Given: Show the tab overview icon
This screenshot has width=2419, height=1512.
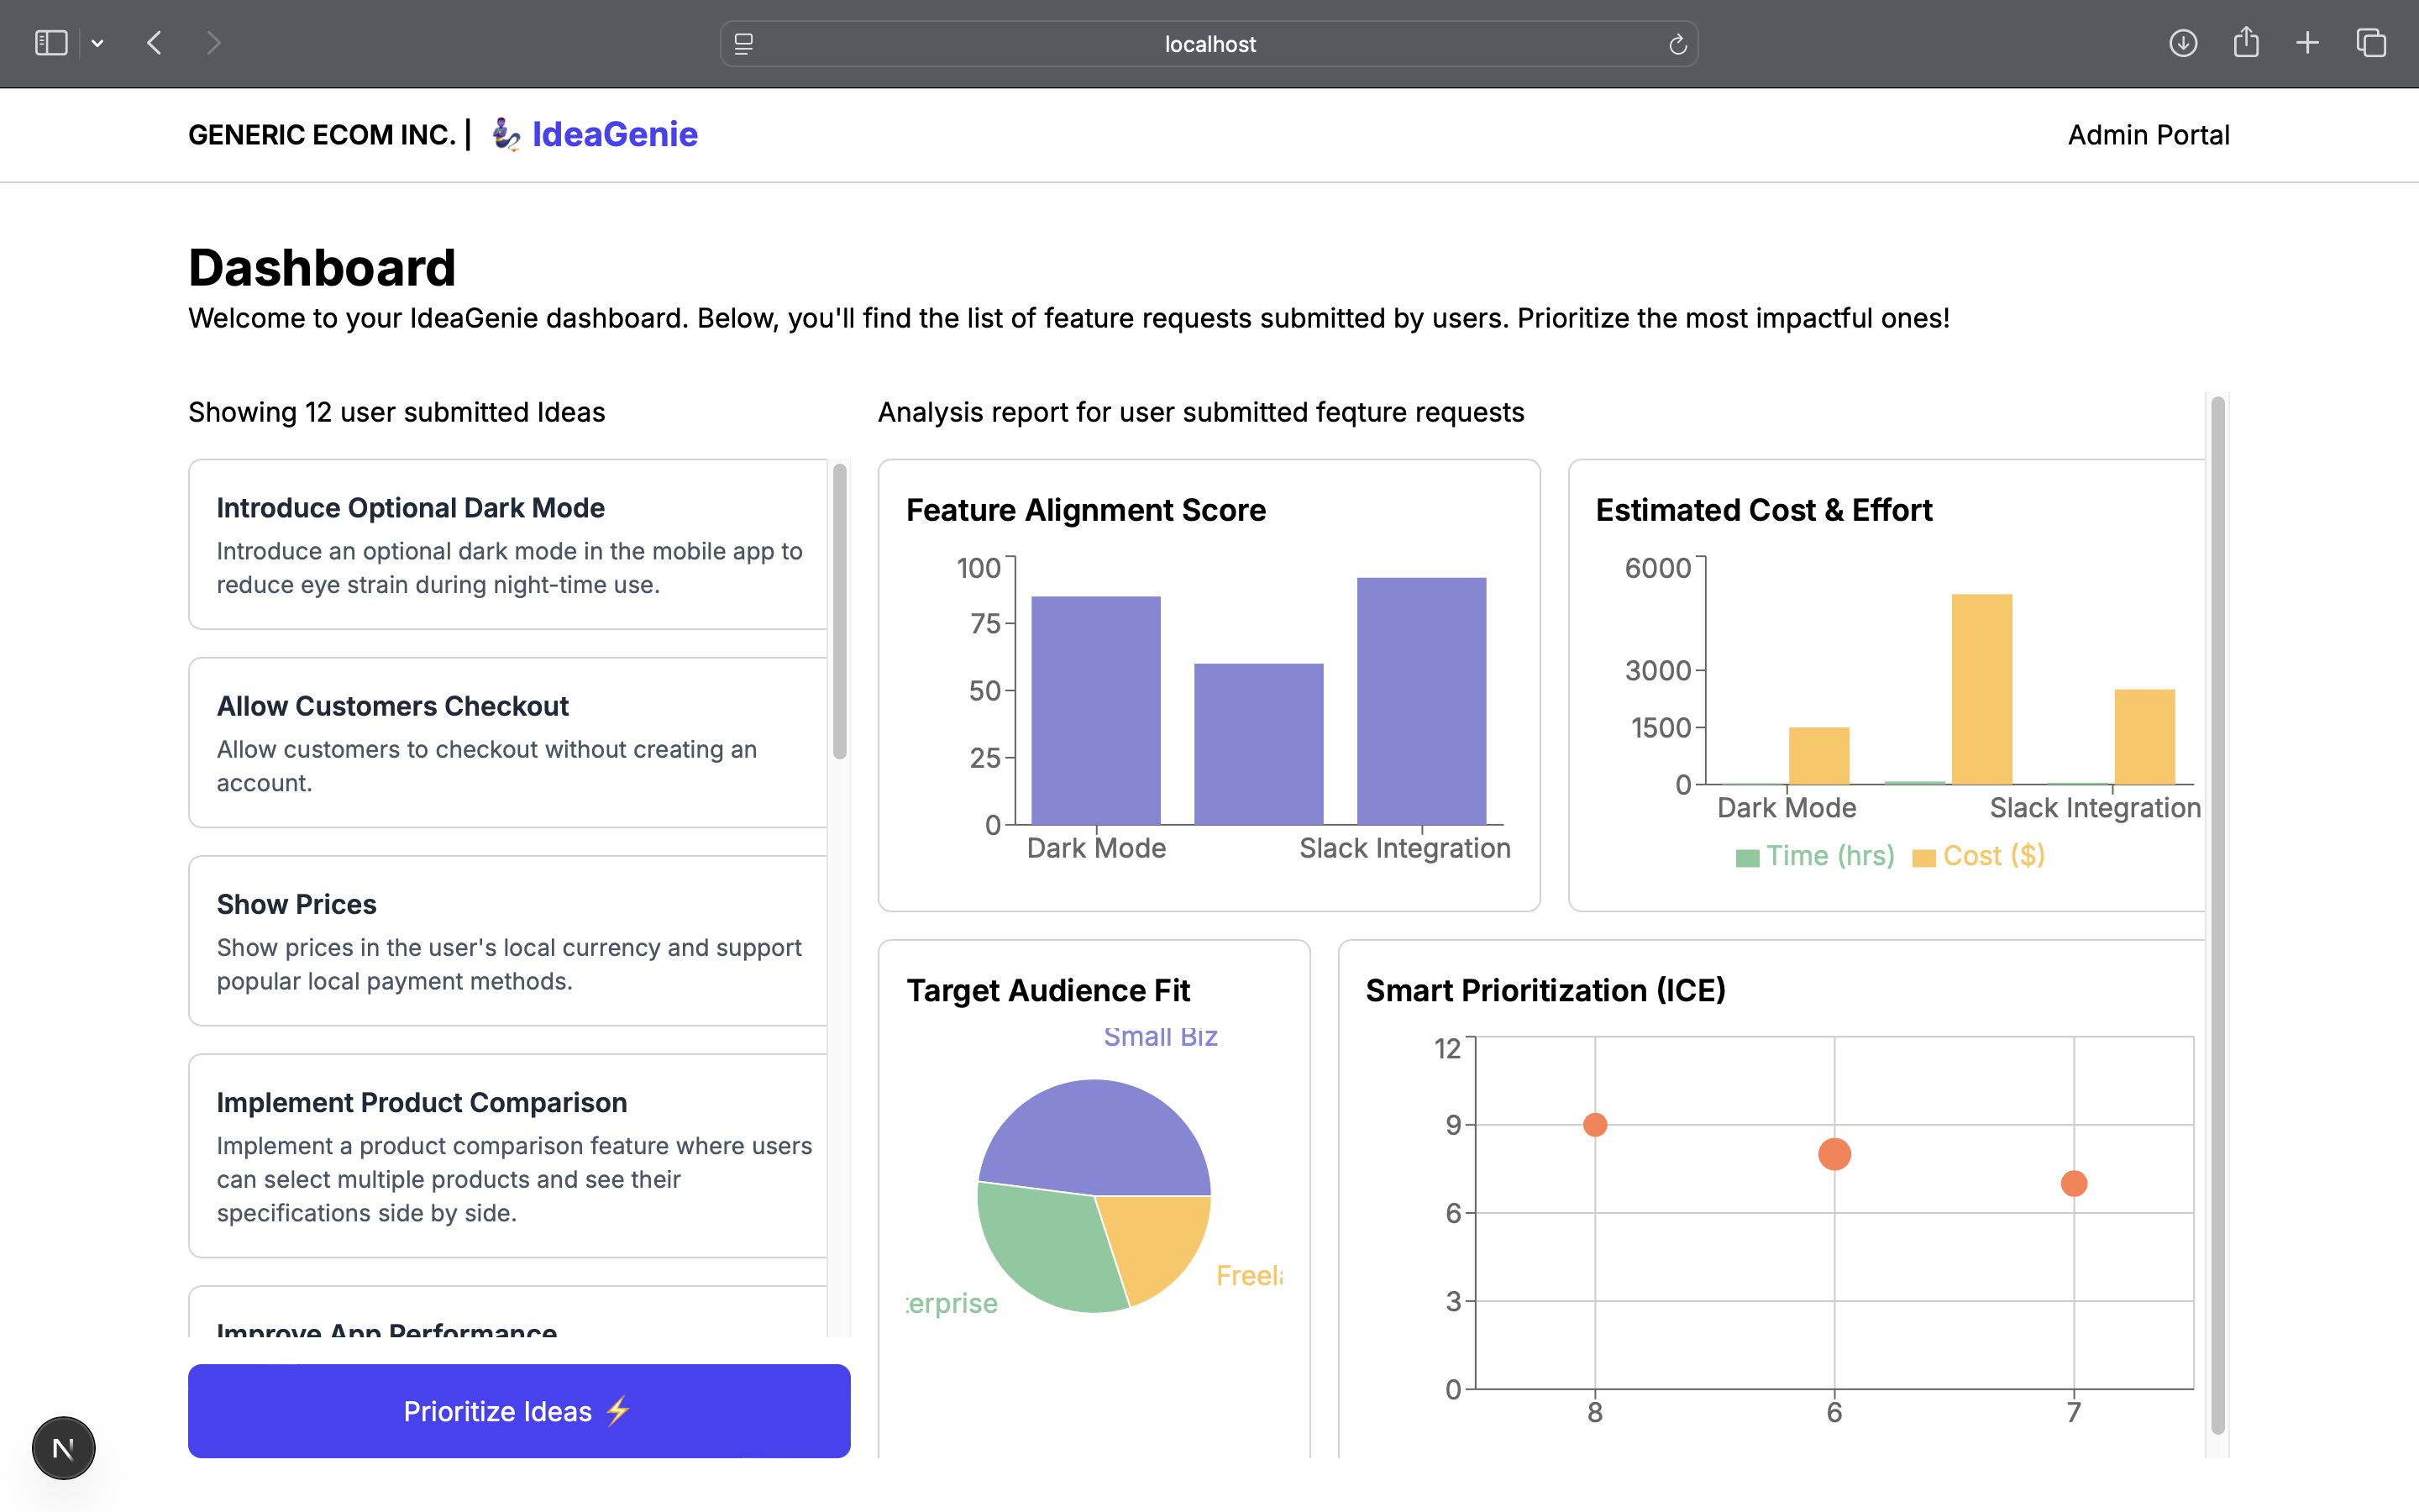Looking at the screenshot, I should [2371, 43].
